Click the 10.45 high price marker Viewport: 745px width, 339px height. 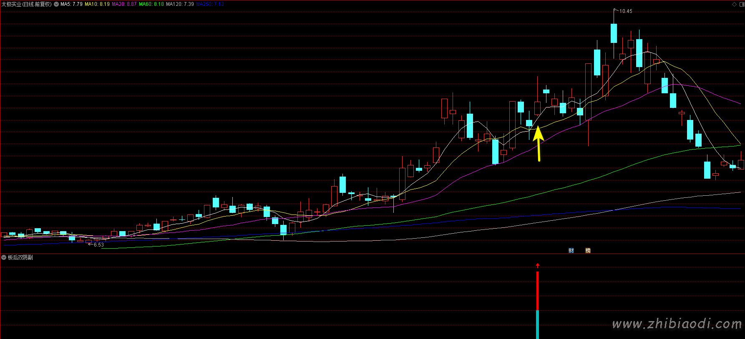625,11
